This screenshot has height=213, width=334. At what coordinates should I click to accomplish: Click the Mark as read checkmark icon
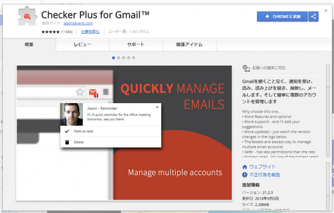(67, 131)
